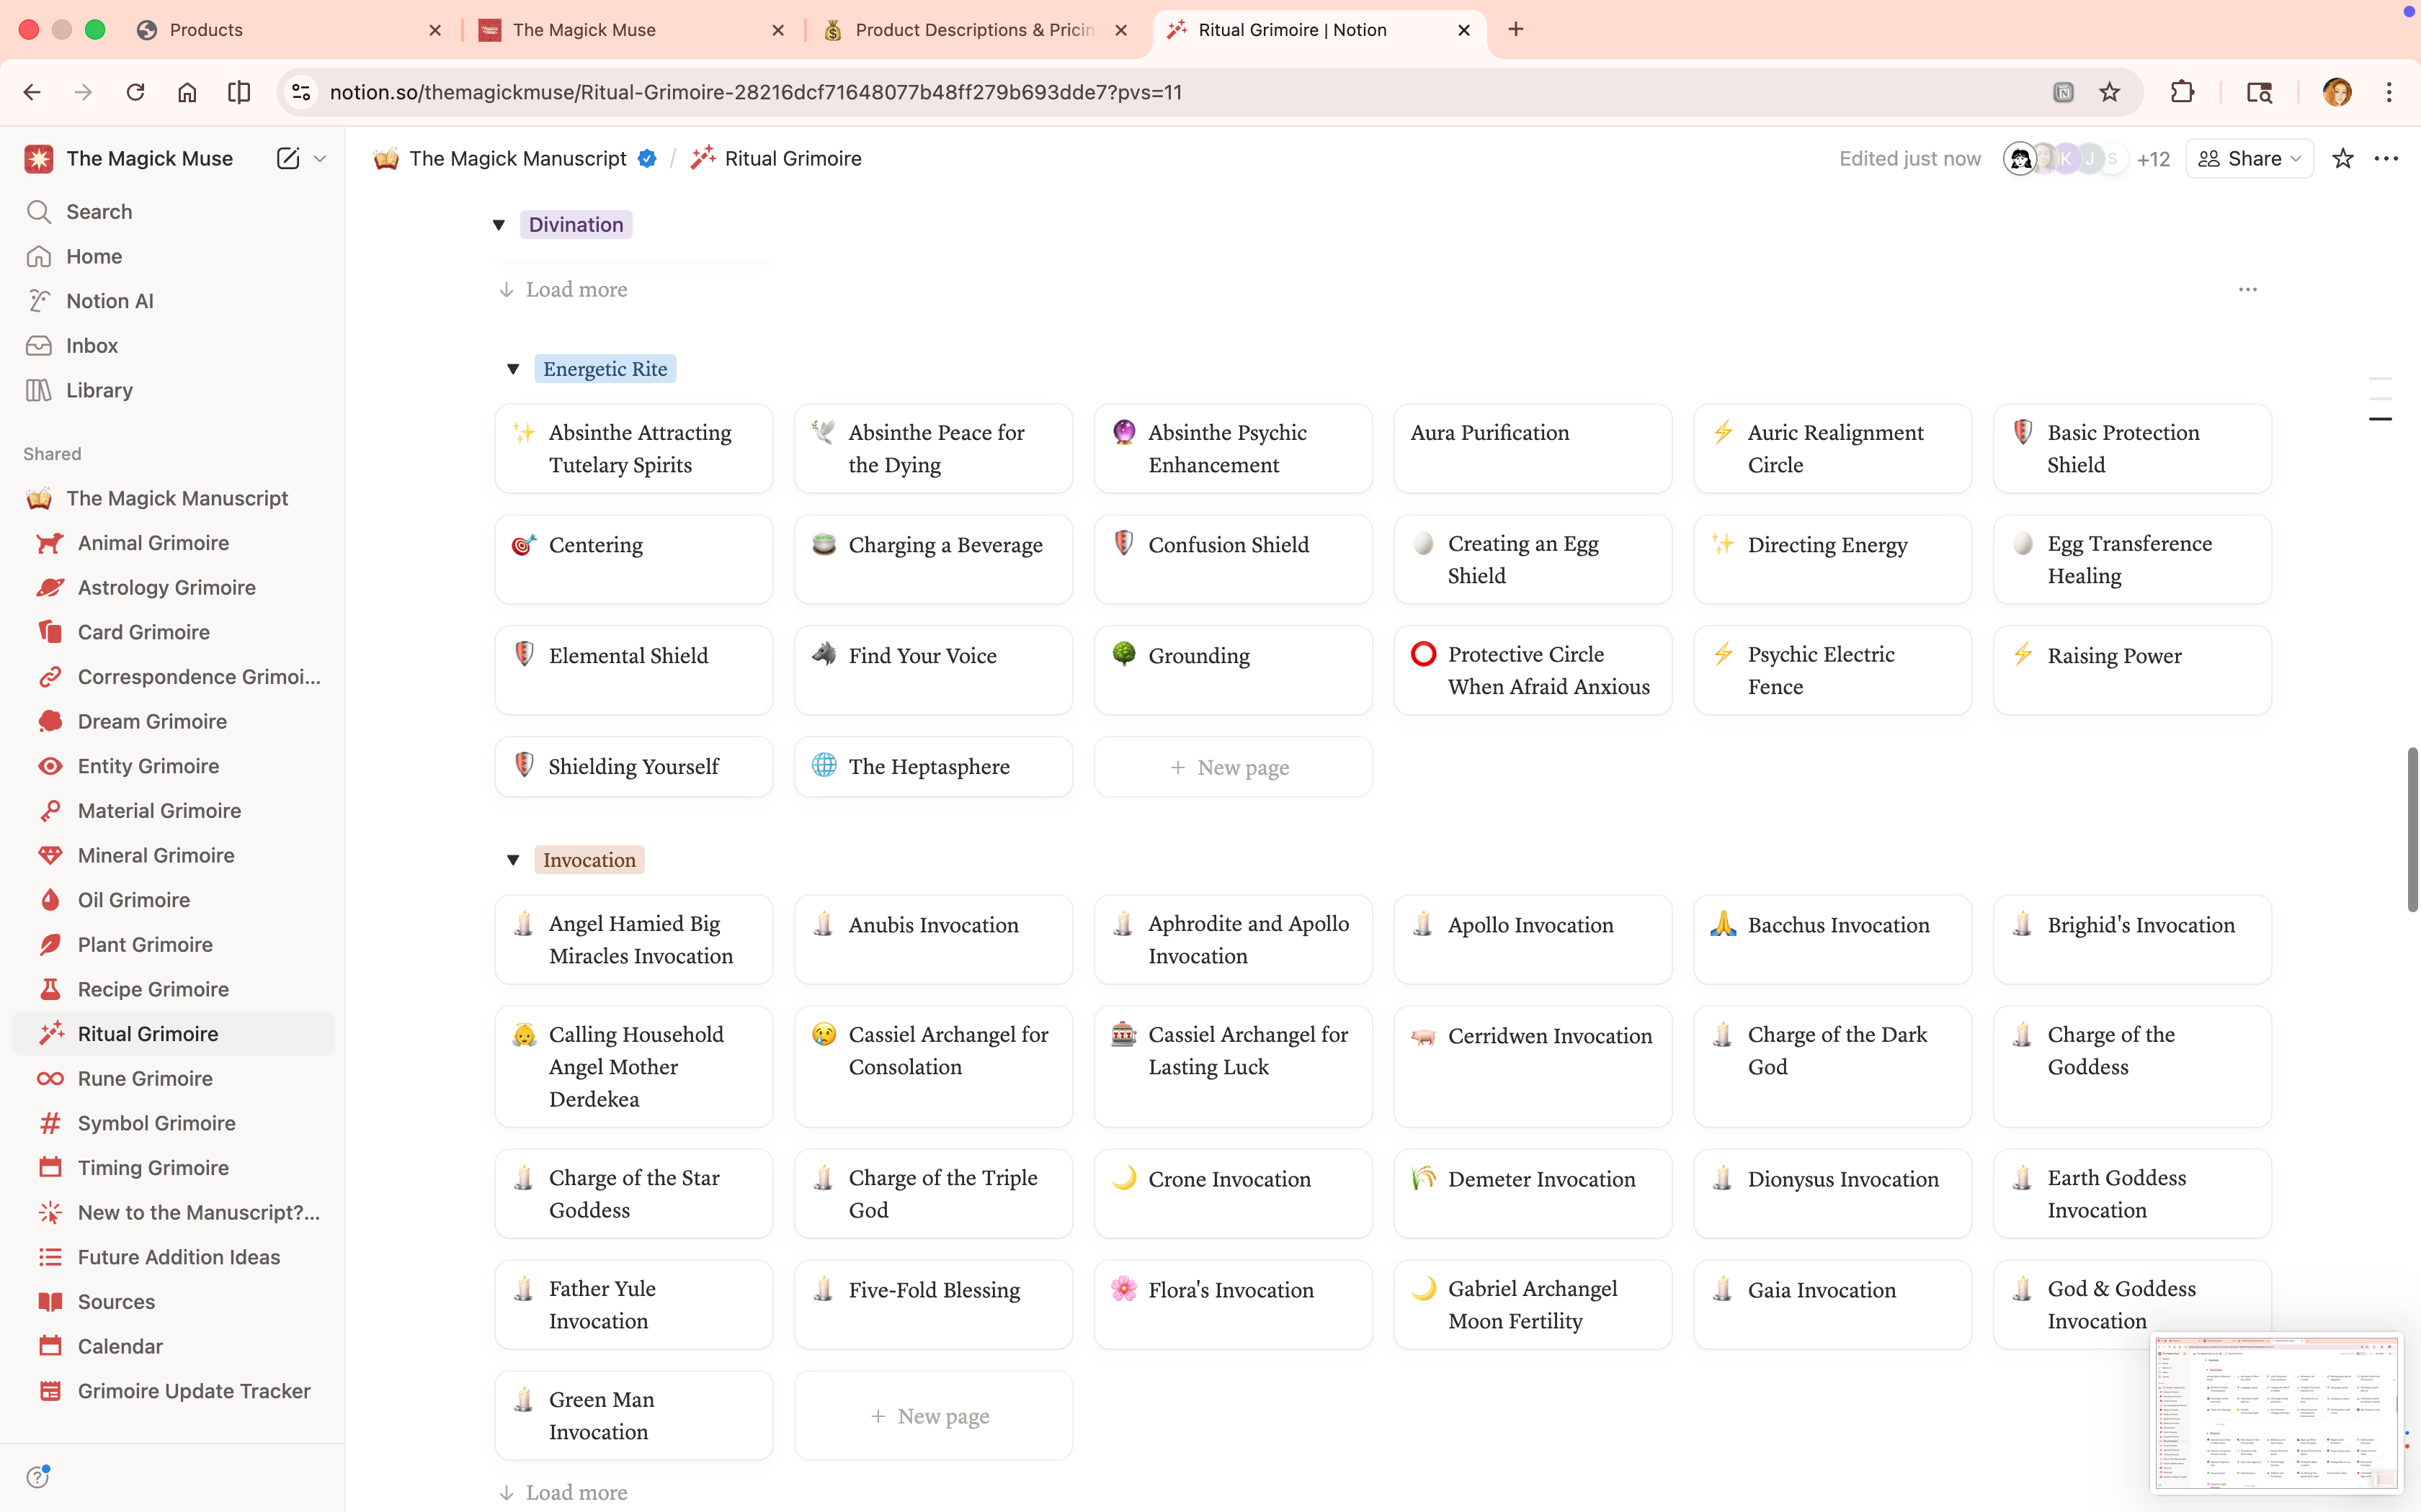The height and width of the screenshot is (1512, 2421).
Task: Collapse the Energetic Rite group
Action: (x=513, y=369)
